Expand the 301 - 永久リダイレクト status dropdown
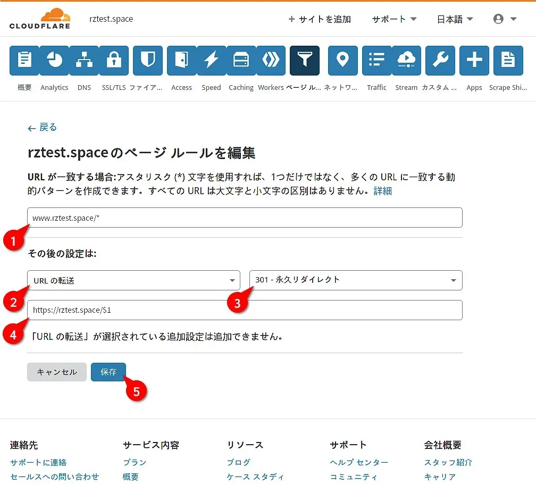 [x=355, y=280]
